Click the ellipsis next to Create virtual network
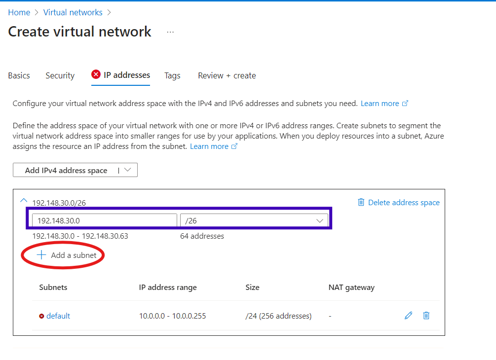 pyautogui.click(x=170, y=32)
